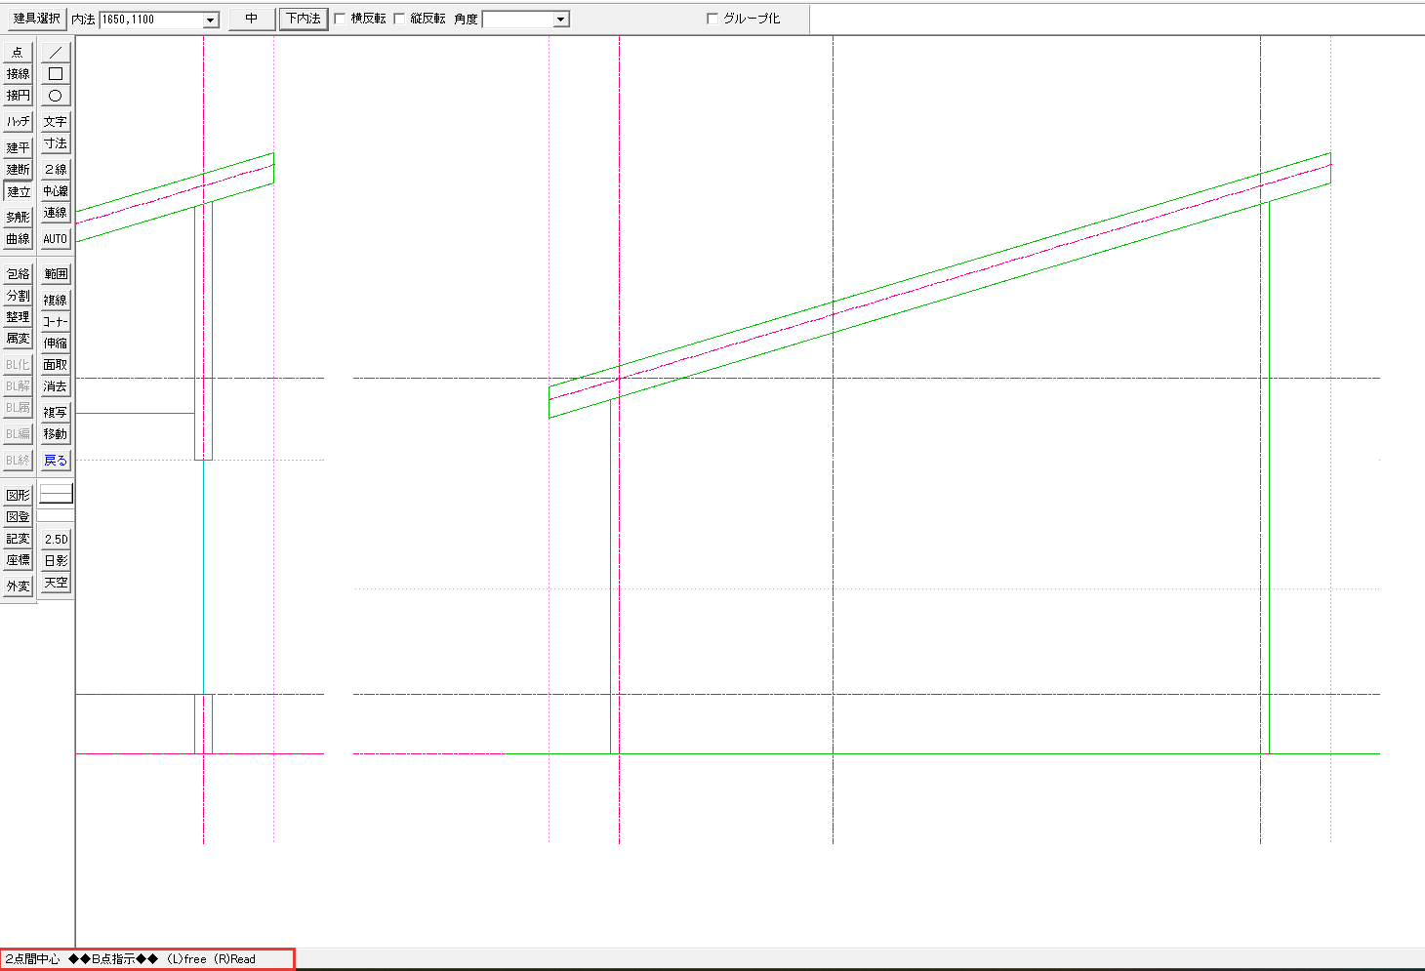The image size is (1425, 971).
Task: Open the 日影 sun shadow tool
Action: (56, 561)
